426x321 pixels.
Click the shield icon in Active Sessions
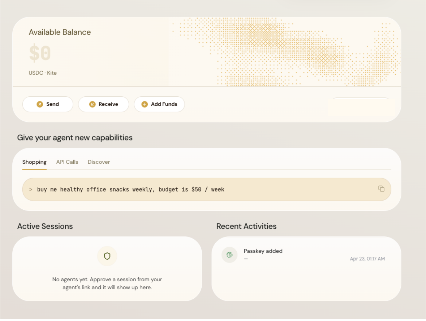(x=107, y=256)
